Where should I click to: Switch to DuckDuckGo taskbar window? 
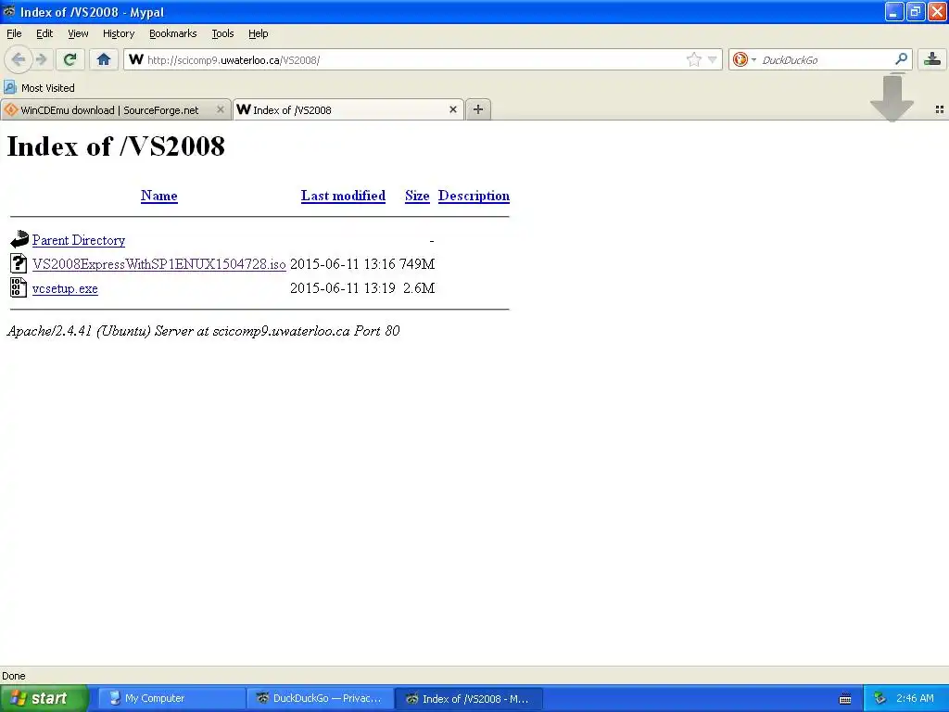tap(320, 698)
